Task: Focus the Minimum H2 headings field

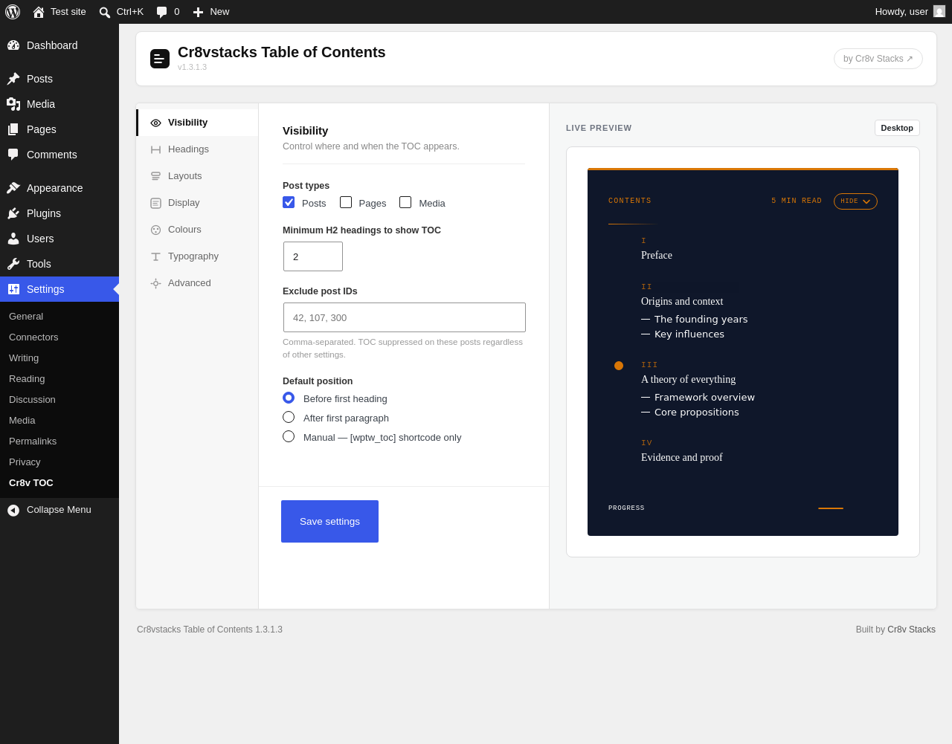Action: 313,256
